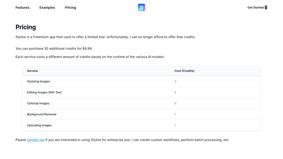283x159 pixels.
Task: Click the $4.99 credits purchase sentence
Action: click(54, 48)
